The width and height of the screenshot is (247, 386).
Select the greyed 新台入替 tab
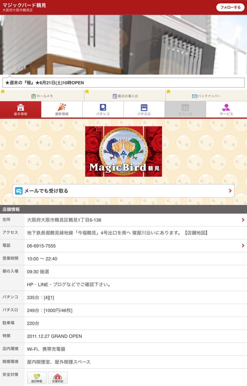(185, 109)
